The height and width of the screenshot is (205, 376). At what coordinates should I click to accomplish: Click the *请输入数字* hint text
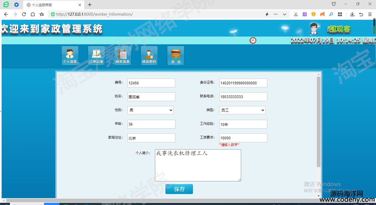coord(229,145)
